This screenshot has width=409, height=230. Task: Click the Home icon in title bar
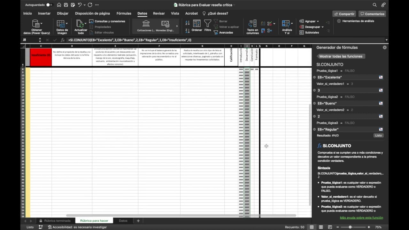click(x=59, y=5)
